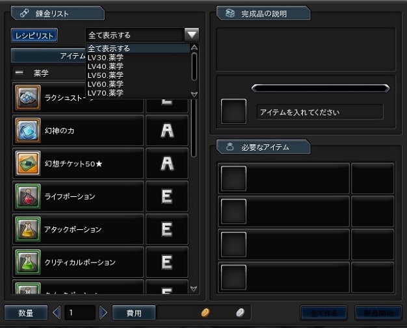Click the 幻想チケット50★ item icon
The width and height of the screenshot is (407, 328).
point(27,164)
